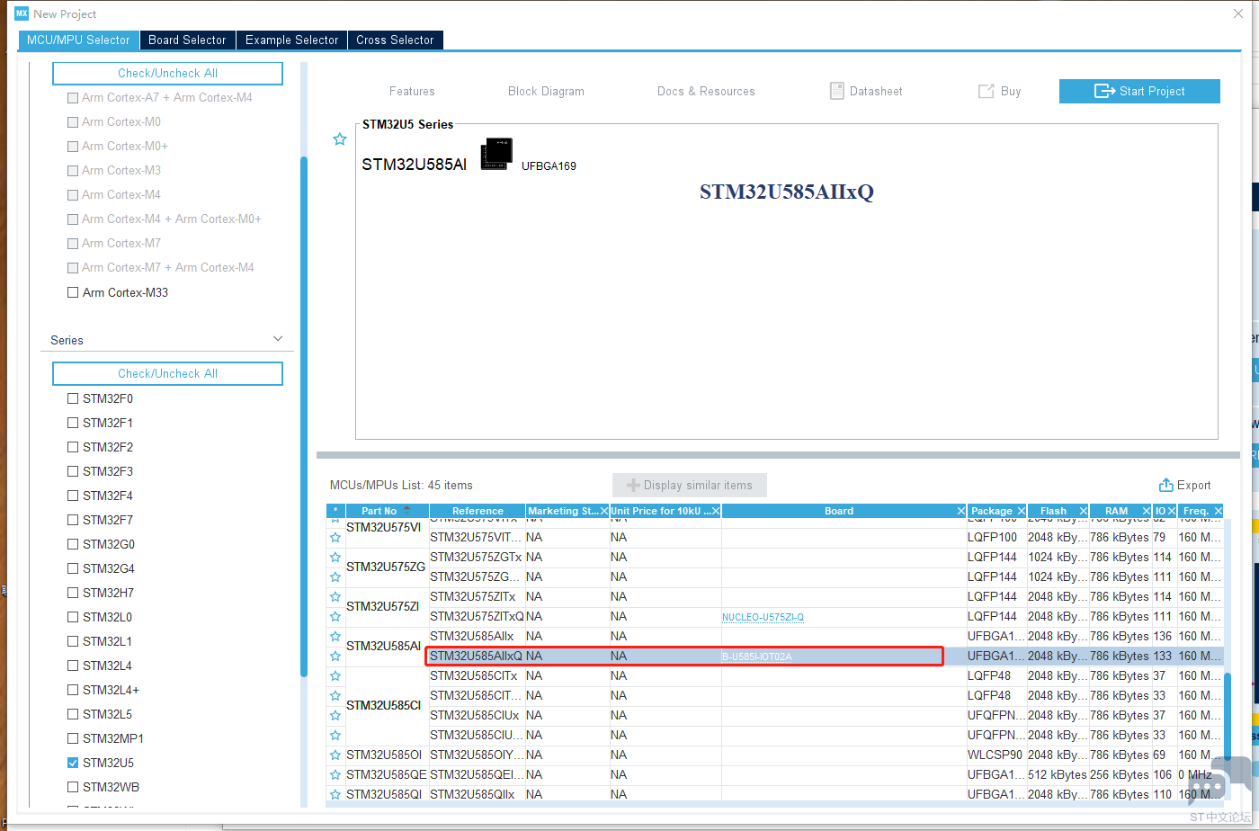Mark STM32U575ZITx row as favorite

click(335, 596)
